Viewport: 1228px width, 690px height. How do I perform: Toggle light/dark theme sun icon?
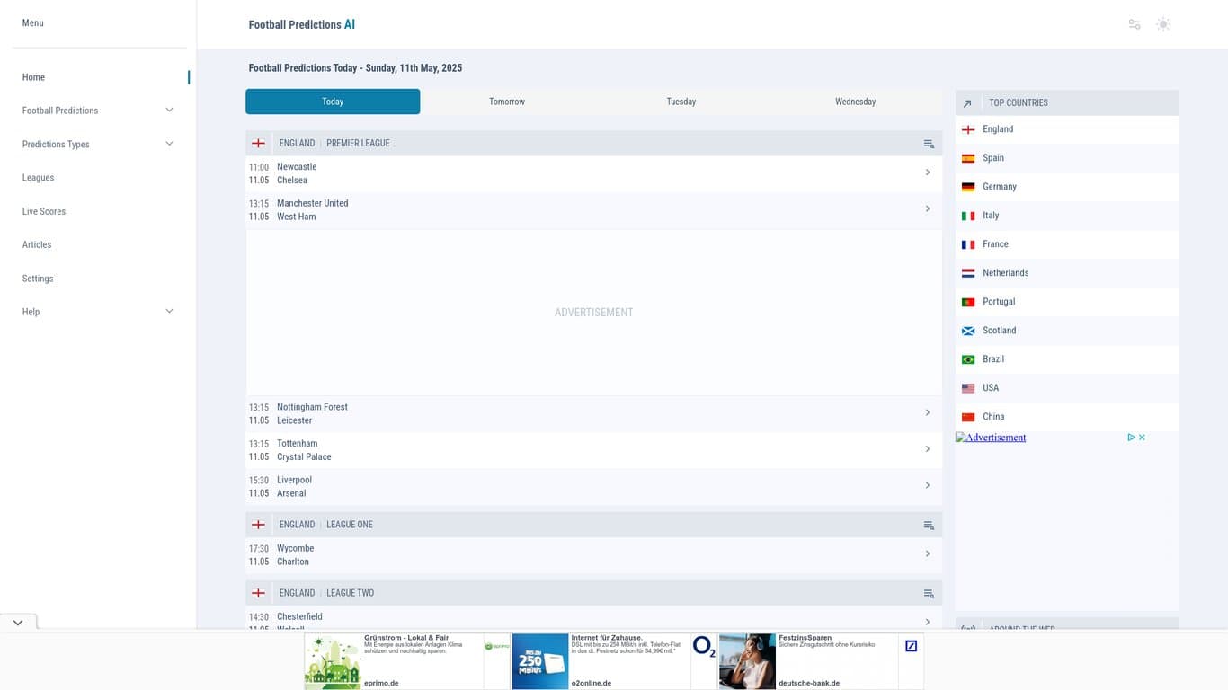1163,24
